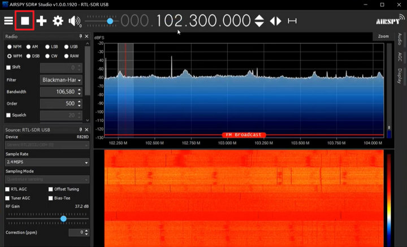Enable the Squelch checkbox
Viewport: 407px width, 247px height.
click(x=8, y=115)
